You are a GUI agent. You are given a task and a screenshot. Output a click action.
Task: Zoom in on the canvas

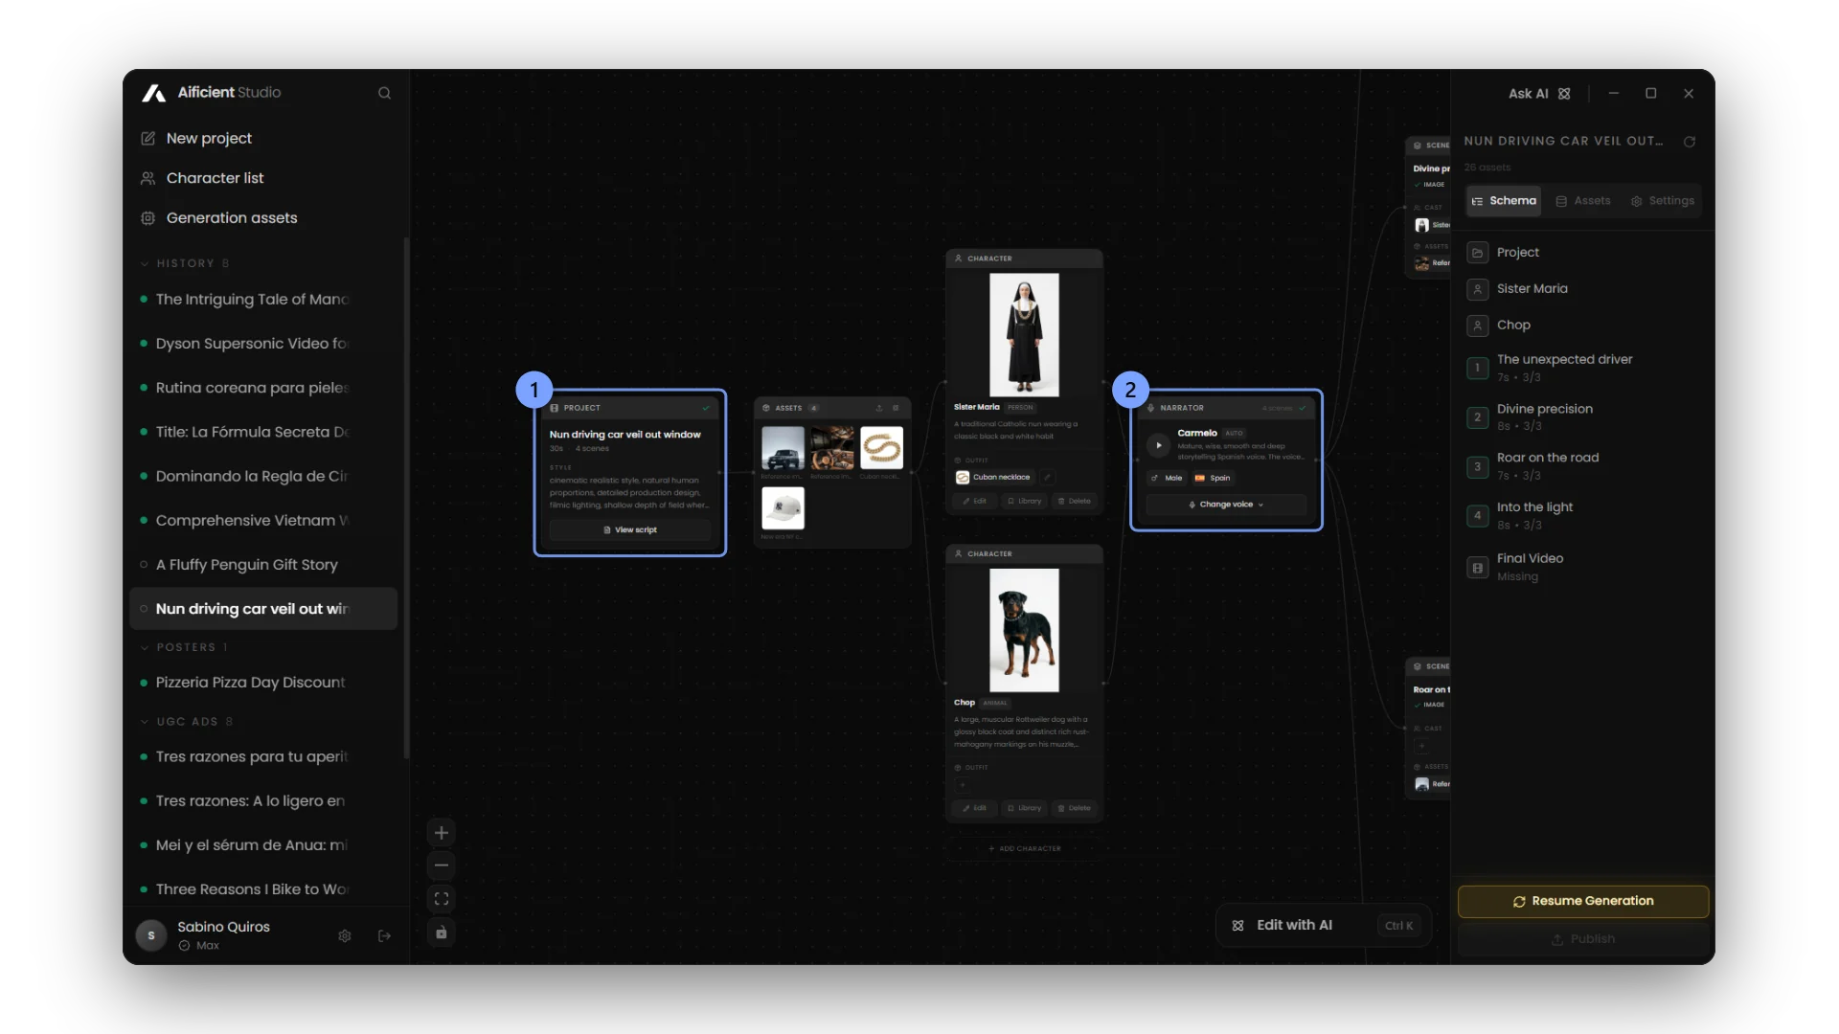click(x=442, y=833)
